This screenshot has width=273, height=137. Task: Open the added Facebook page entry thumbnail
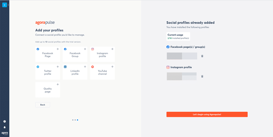174,56
